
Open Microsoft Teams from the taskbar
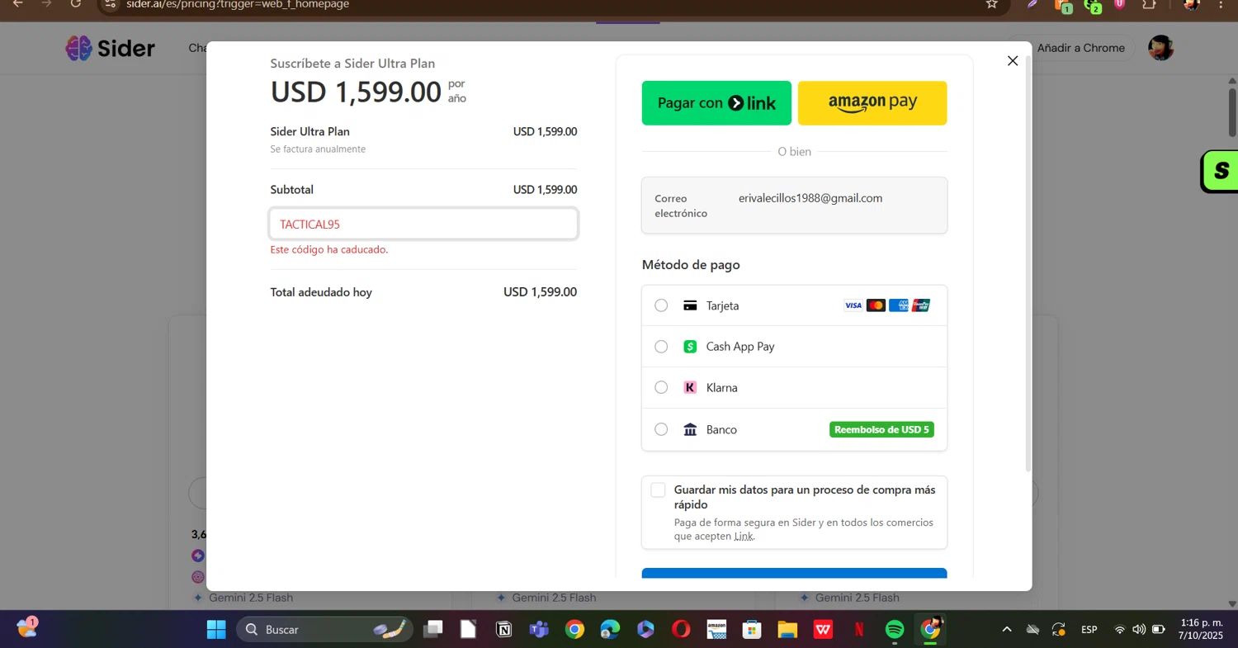(539, 630)
